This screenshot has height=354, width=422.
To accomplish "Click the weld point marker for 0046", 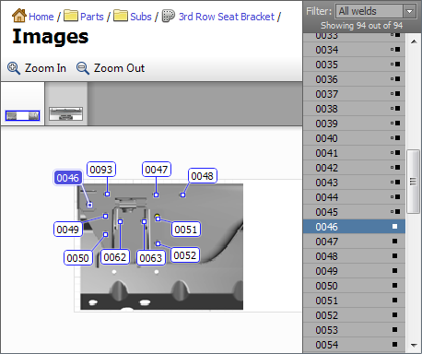I will click(x=89, y=205).
